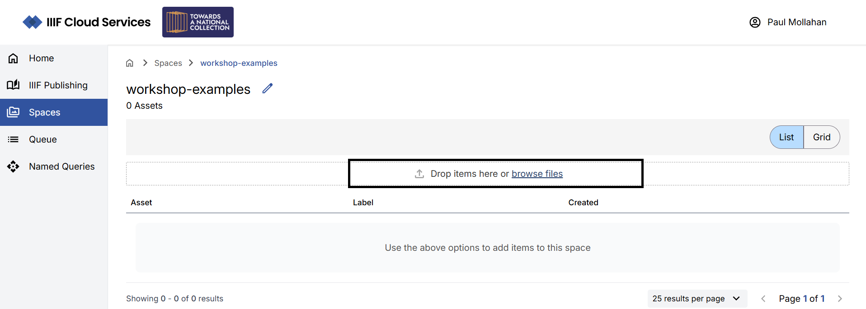This screenshot has width=866, height=309.
Task: Click the upload icon in the drop zone
Action: point(419,173)
